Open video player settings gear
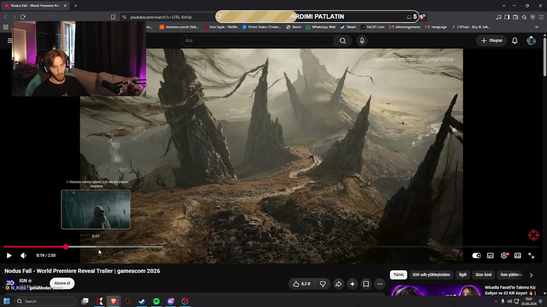The image size is (547, 307). (x=504, y=255)
